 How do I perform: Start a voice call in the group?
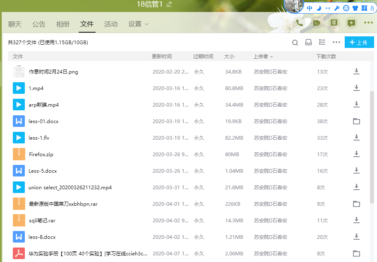[299, 23]
